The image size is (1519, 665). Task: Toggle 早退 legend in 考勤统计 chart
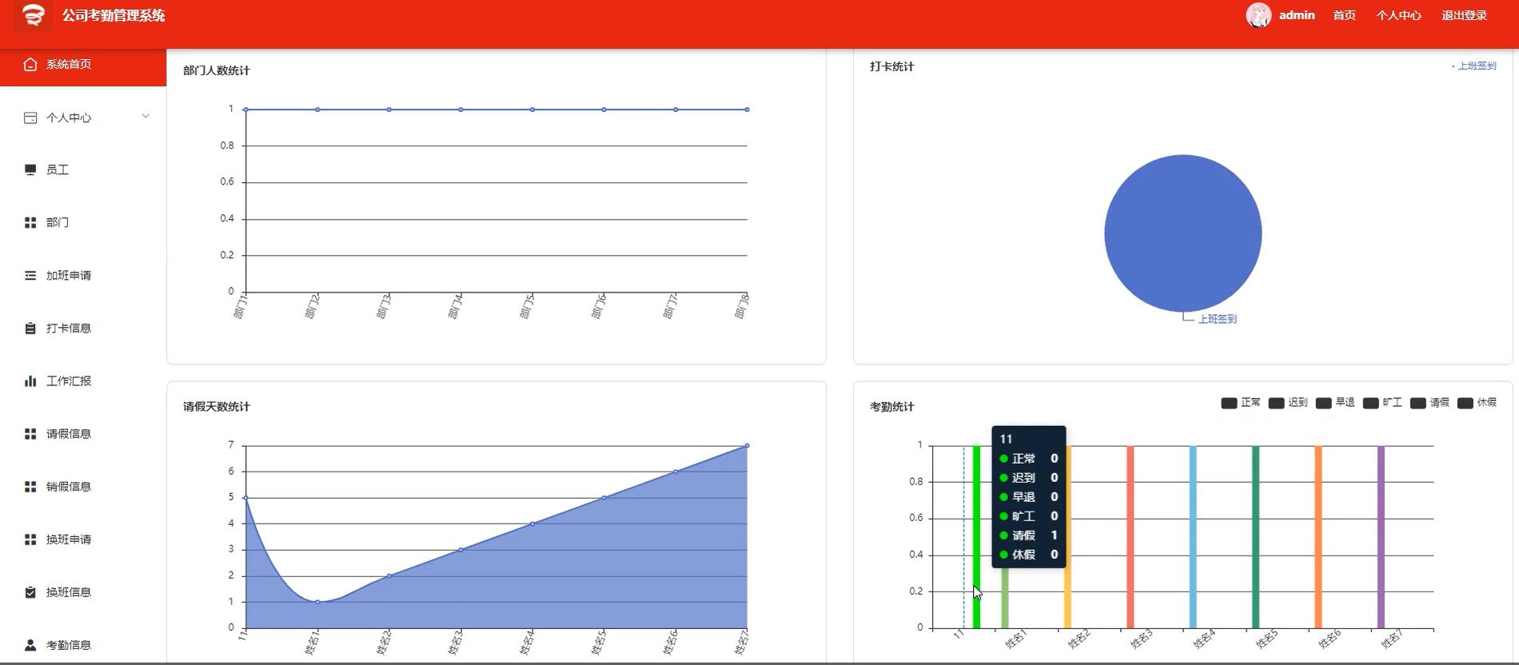point(1335,403)
